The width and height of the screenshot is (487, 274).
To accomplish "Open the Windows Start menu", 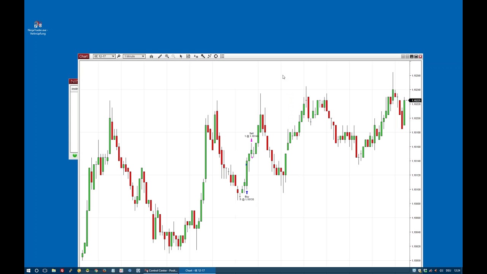I will tap(28, 271).
